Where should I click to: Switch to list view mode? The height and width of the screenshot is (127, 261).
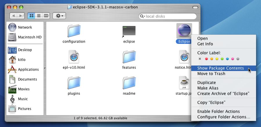click(x=39, y=16)
